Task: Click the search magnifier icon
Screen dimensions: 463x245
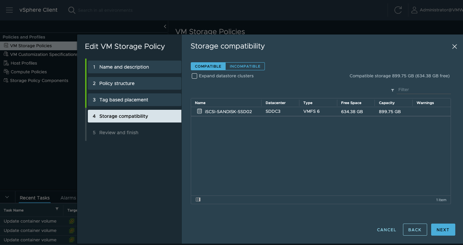Action: 72,10
